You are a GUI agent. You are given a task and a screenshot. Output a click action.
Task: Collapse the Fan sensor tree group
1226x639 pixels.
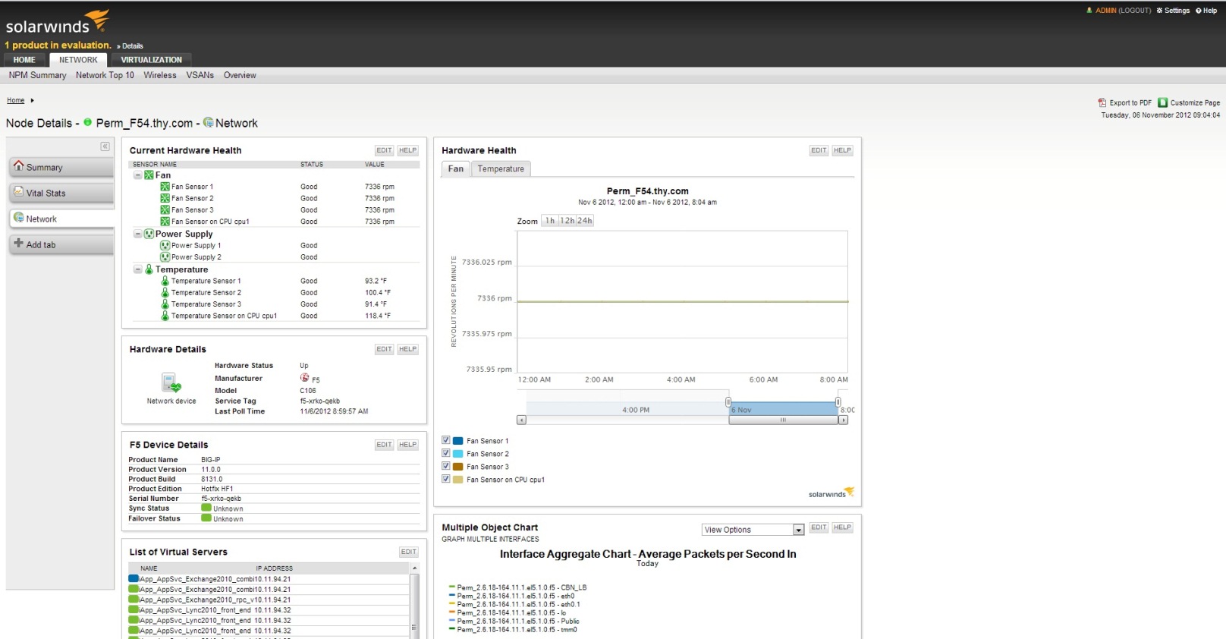pos(137,175)
